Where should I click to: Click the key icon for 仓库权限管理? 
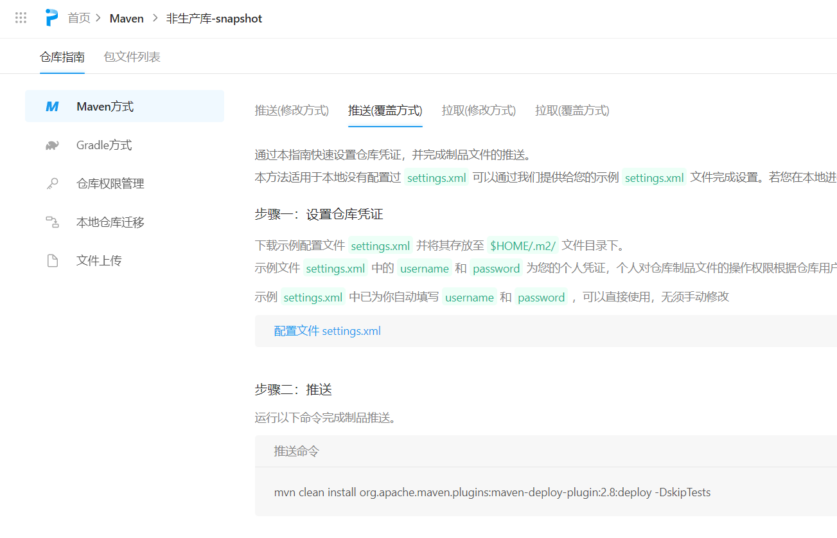52,184
